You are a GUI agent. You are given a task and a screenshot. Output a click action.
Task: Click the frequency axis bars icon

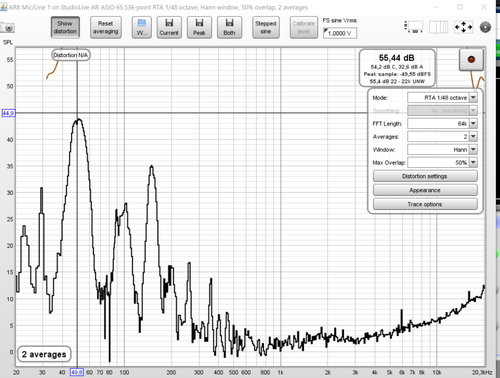439,27
